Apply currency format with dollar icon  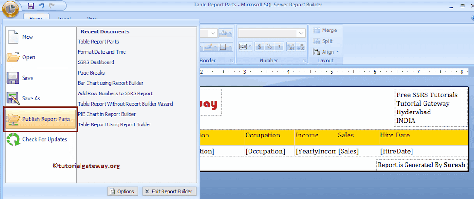[x=260, y=47]
